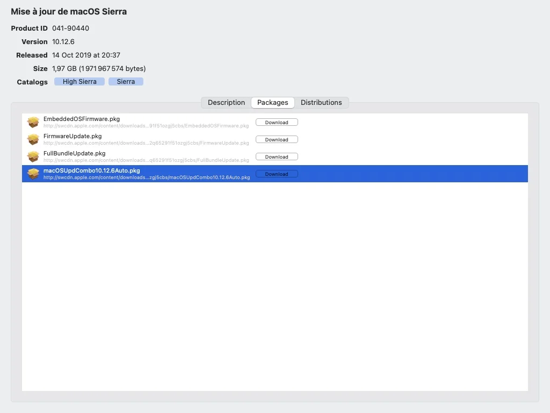Screen dimensions: 550x413
Task: Click the FirmwareUpdate.pkg package icon
Action: pyautogui.click(x=33, y=139)
